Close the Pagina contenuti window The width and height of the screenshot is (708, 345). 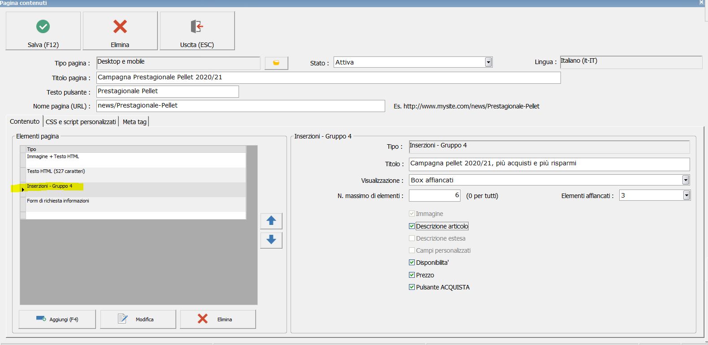(x=702, y=3)
